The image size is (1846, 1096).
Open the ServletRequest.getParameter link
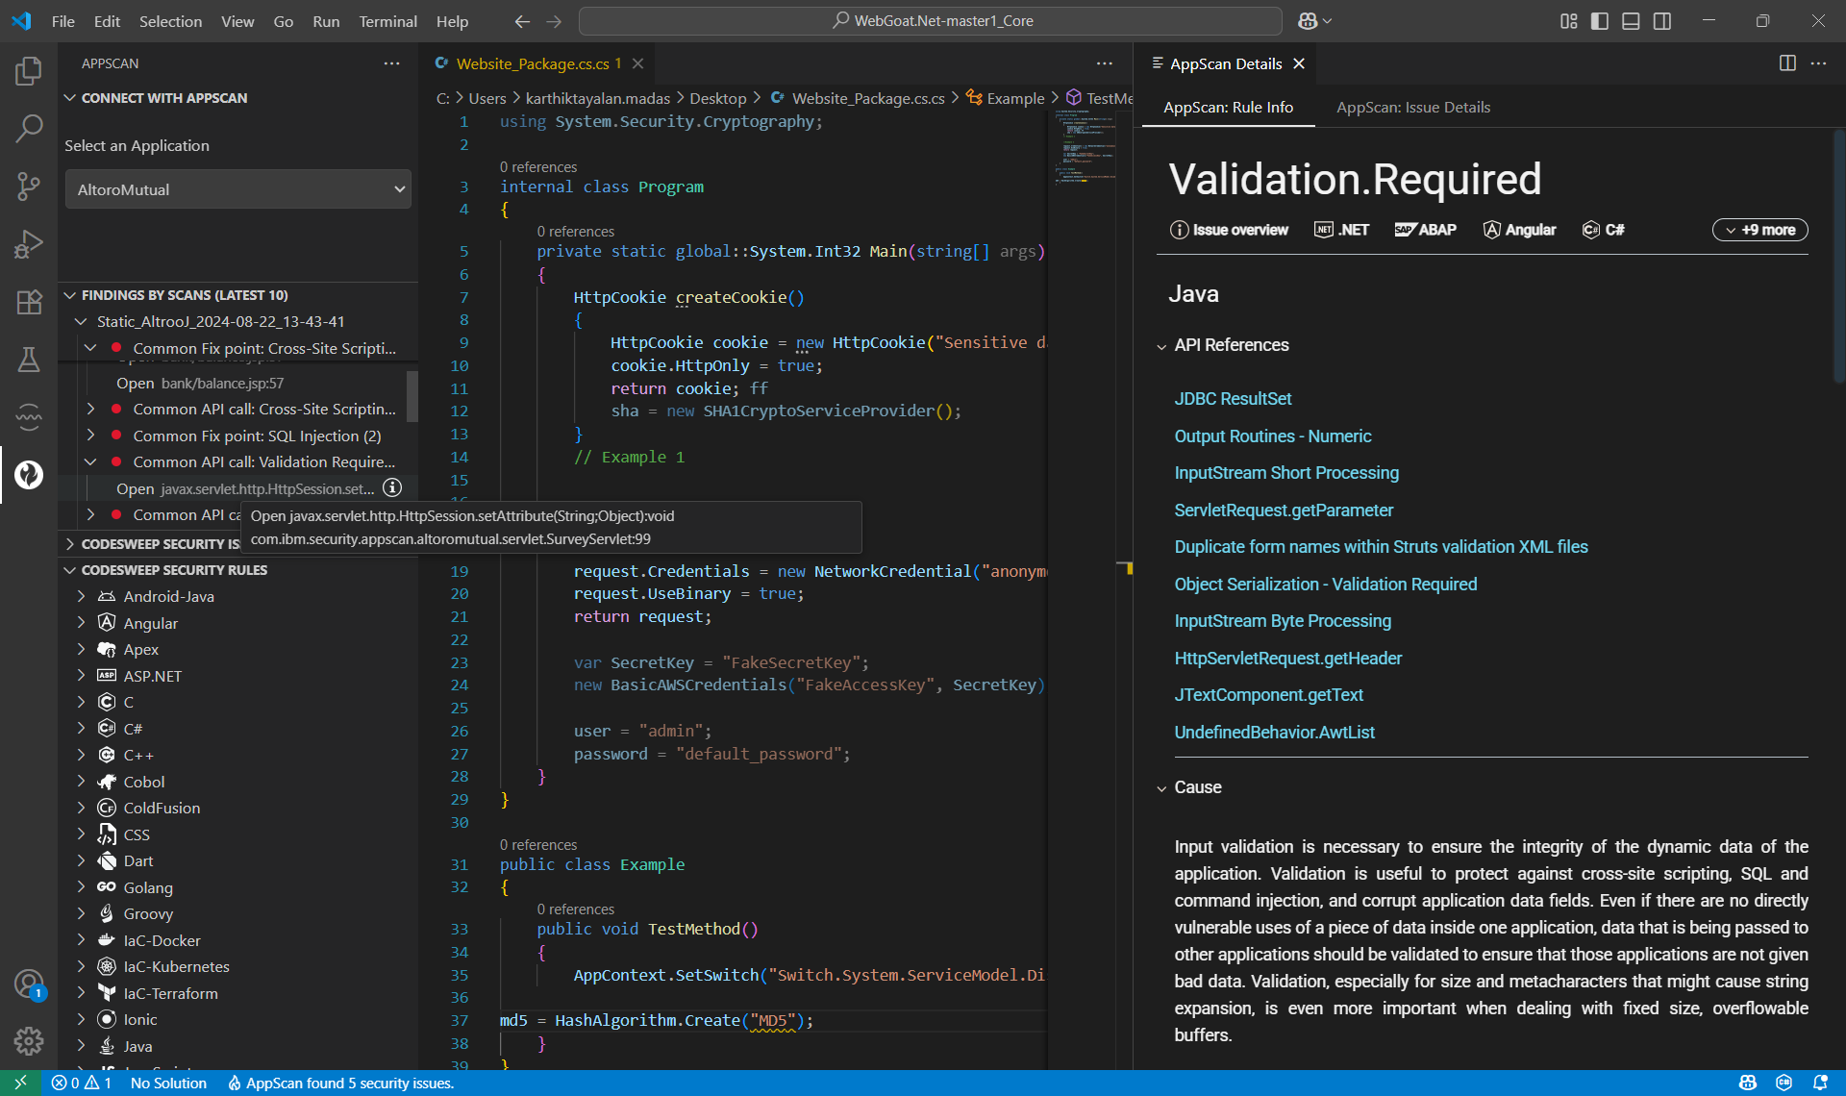tap(1283, 511)
